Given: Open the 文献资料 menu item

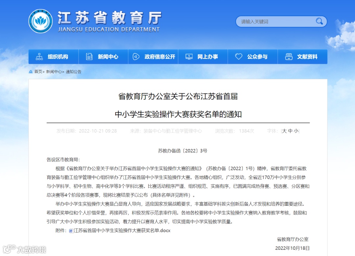Looking at the screenshot, I should click(303, 57).
